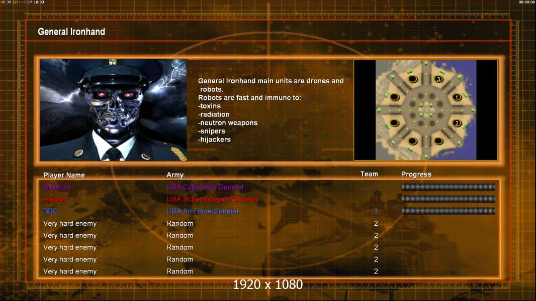
Task: Select the 'Army' column header
Action: (x=175, y=175)
